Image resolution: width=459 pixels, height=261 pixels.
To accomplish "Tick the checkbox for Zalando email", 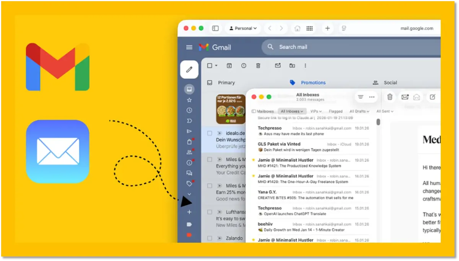I will [210, 238].
